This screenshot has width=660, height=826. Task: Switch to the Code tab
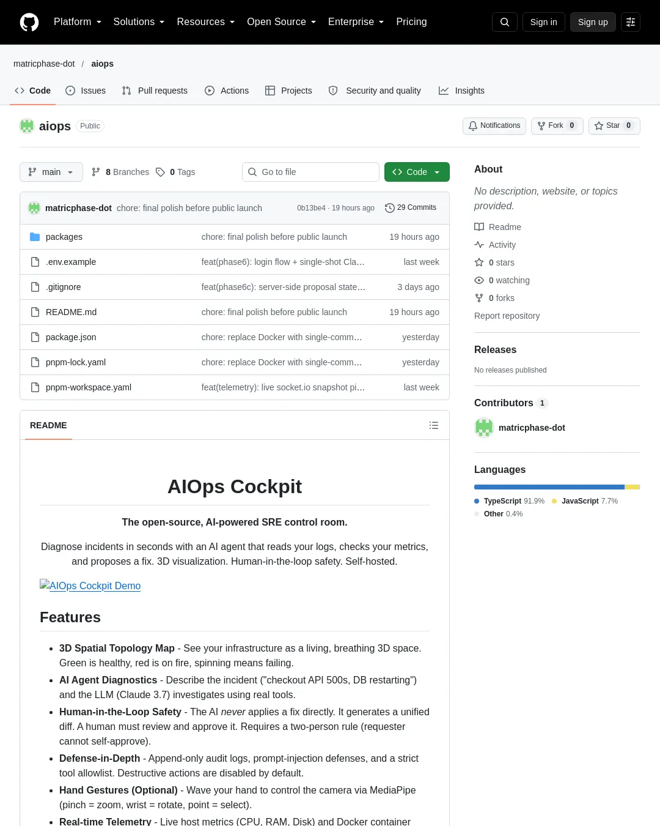point(33,91)
